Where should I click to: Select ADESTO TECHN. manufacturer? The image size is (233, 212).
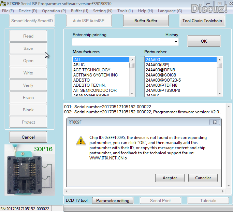click(101, 85)
